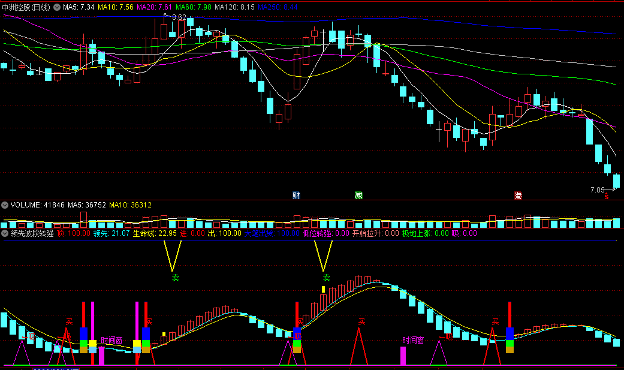Click the 大笔出货: 100.00 indicator value
This screenshot has width=624, height=370.
[x=272, y=233]
